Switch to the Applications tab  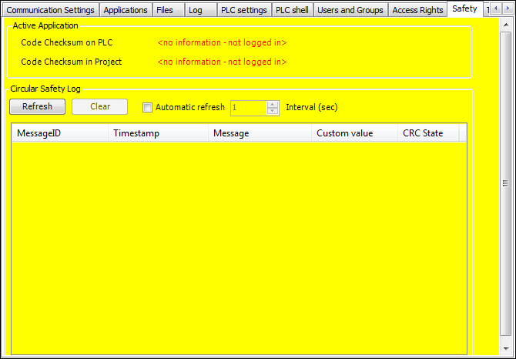tap(126, 10)
